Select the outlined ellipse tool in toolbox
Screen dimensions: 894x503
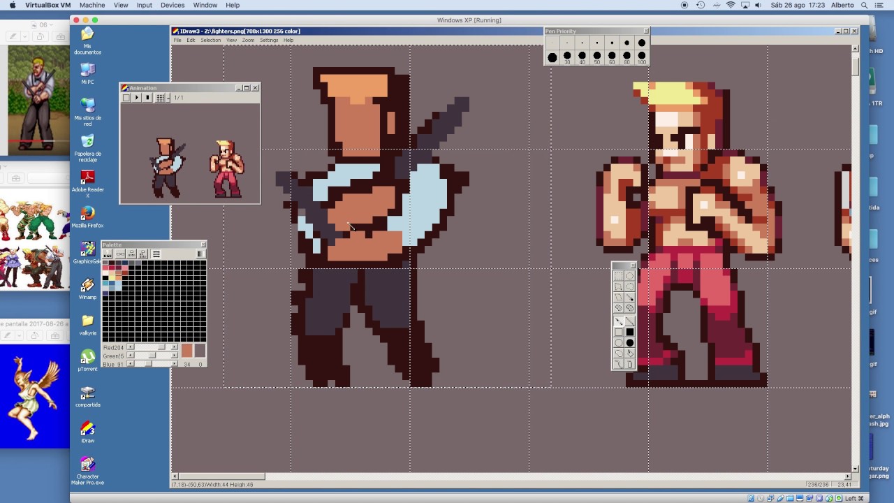pos(619,342)
